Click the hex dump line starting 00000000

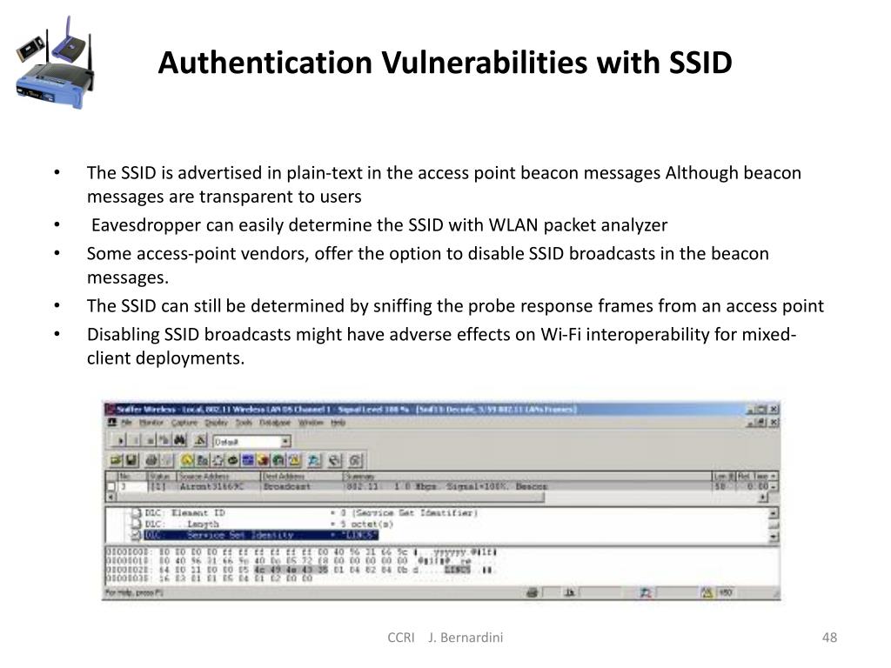(301, 551)
